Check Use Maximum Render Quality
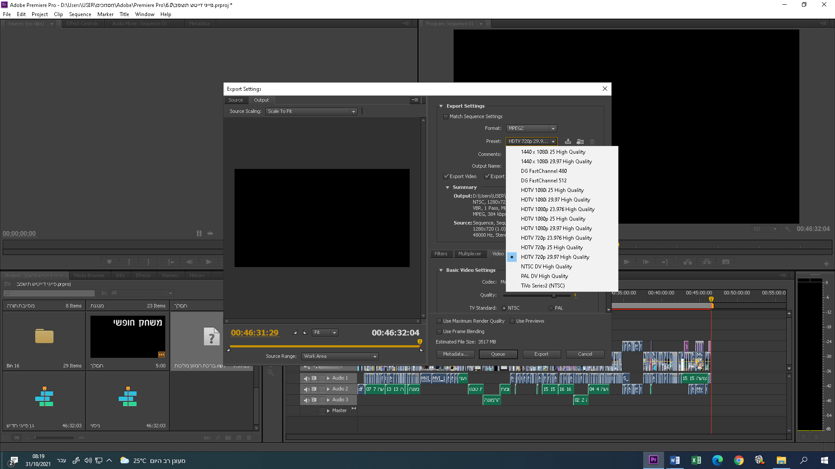 point(439,321)
